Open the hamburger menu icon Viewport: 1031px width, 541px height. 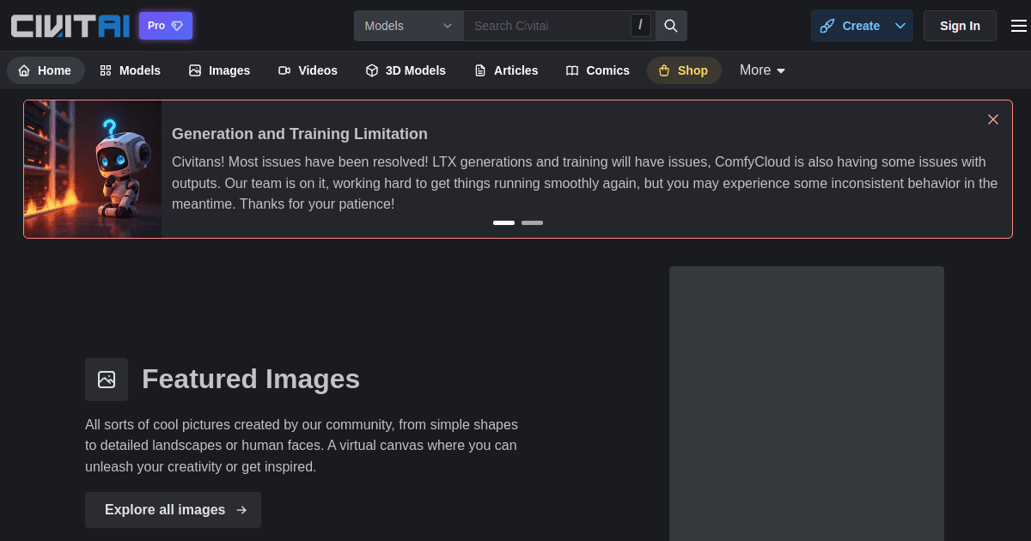(x=1018, y=26)
